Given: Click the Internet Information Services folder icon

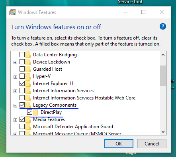Looking at the screenshot, I should click(x=28, y=91).
